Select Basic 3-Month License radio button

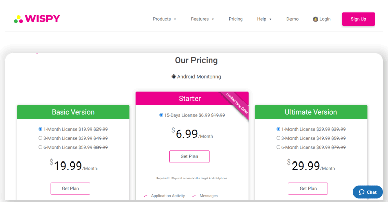40,138
